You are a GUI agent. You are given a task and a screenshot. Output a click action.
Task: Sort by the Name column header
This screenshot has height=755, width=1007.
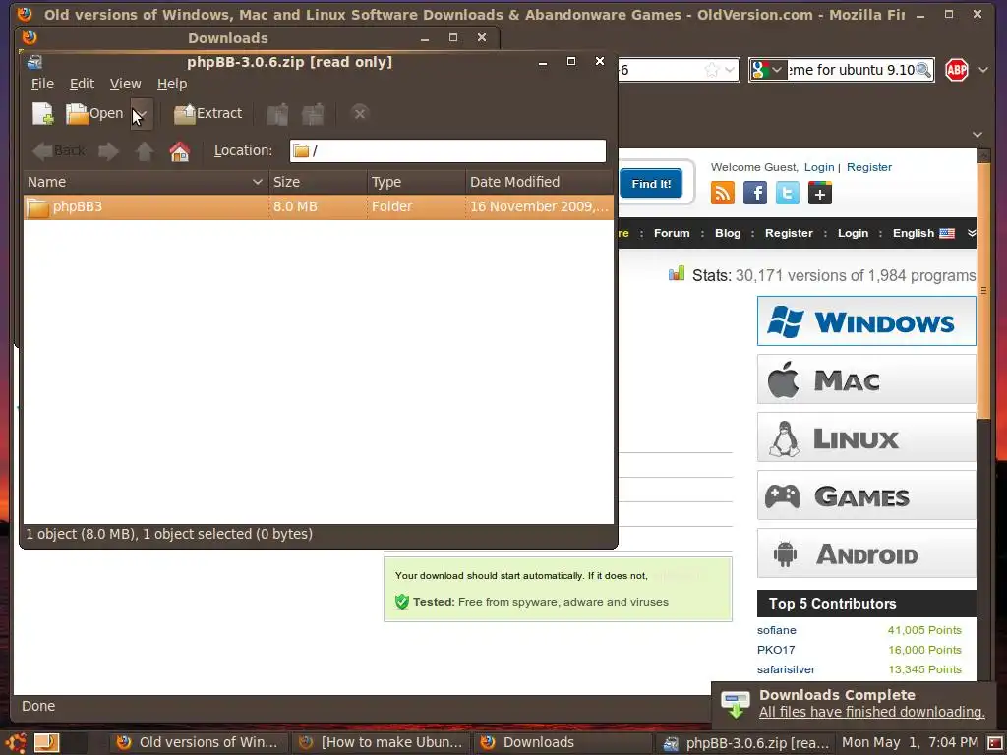(146, 182)
